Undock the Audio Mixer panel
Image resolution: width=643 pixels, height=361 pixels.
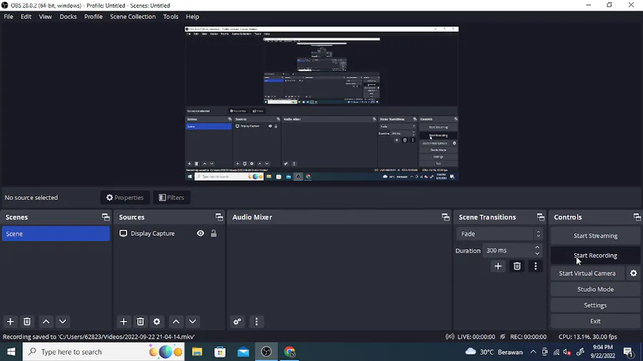coord(445,218)
